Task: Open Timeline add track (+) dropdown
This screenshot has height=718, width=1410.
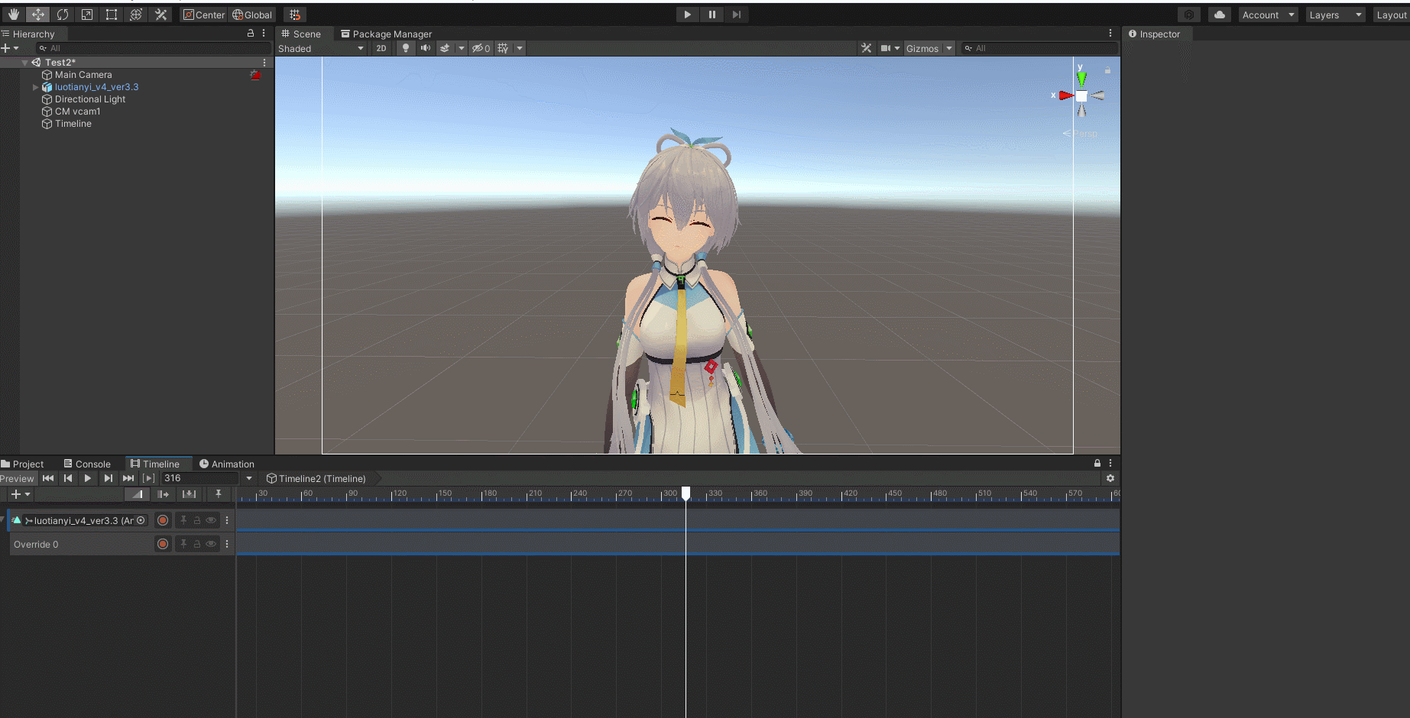Action: coord(21,494)
